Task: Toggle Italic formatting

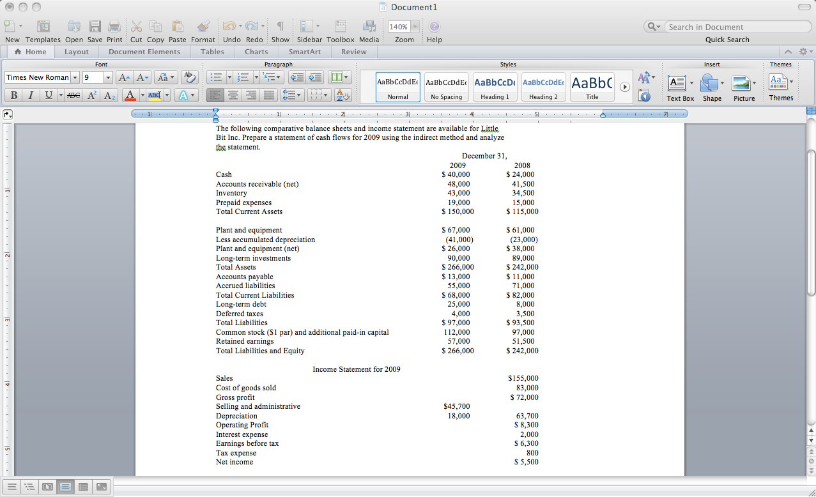Action: coord(30,95)
